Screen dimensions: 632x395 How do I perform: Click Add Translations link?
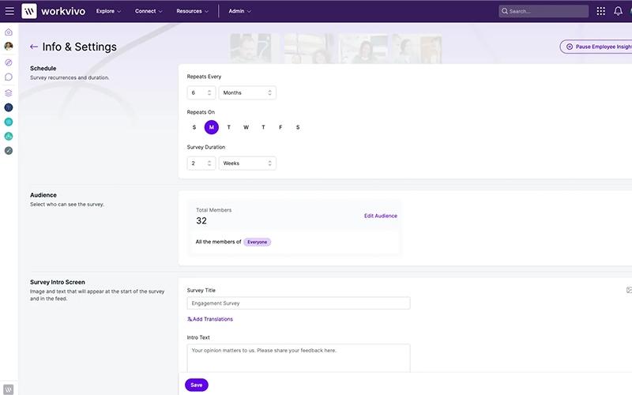210,319
